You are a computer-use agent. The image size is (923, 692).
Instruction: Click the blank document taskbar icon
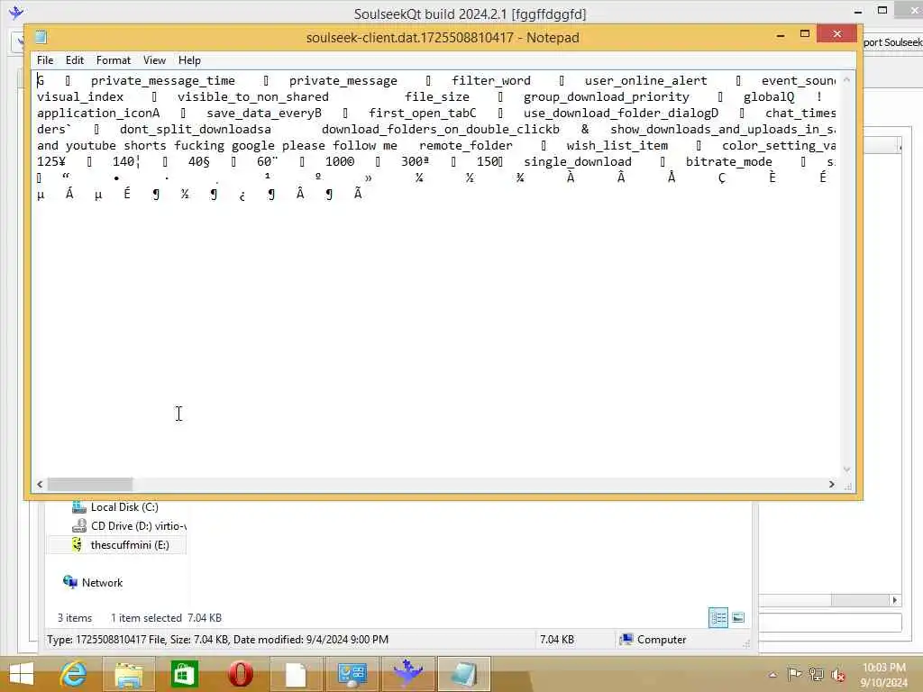point(296,674)
